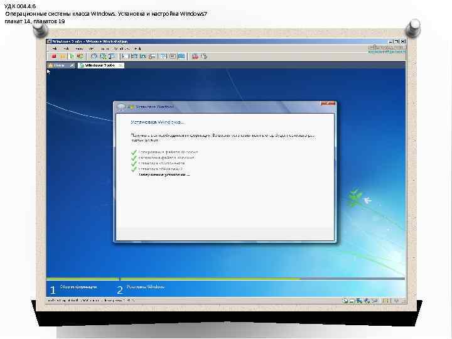452x339 pixels.
Task: Click the Summary View toolbar icon
Action: [x=164, y=56]
